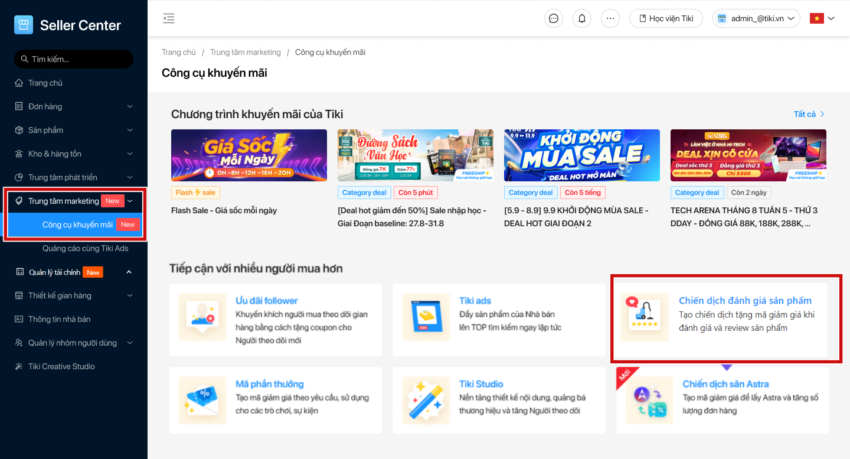Click the Trung tâm marketing breadcrumb link
This screenshot has width=850, height=459.
[x=246, y=52]
